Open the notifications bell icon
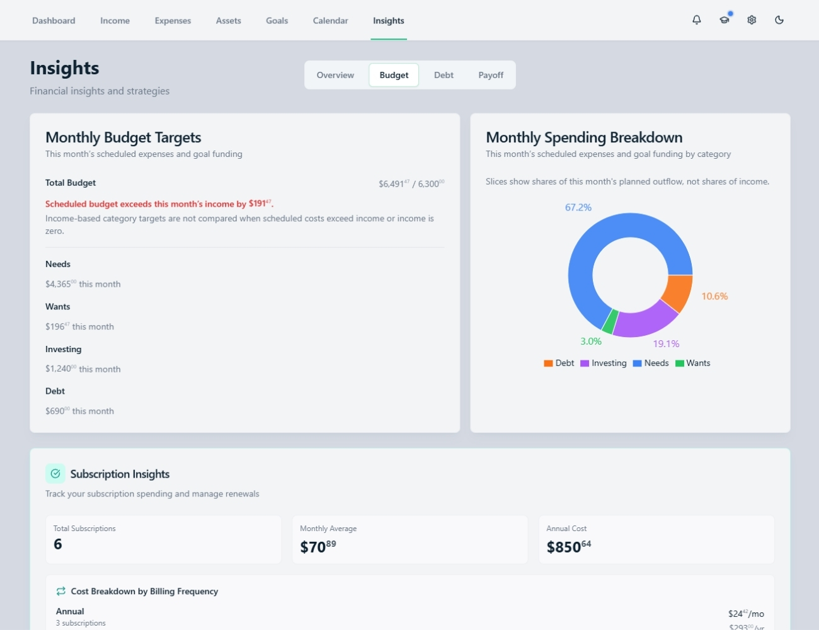819x630 pixels. (697, 20)
